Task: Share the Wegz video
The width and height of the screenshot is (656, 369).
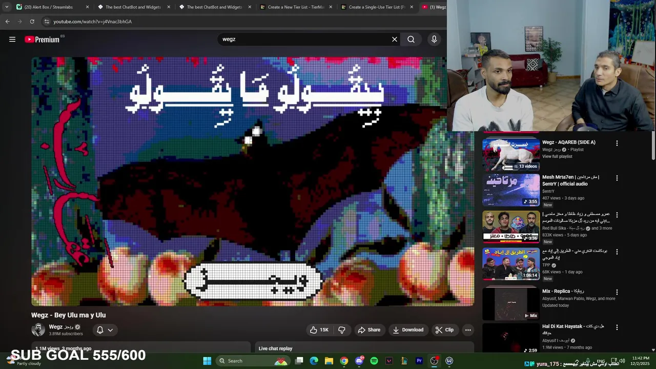Action: coord(369,330)
